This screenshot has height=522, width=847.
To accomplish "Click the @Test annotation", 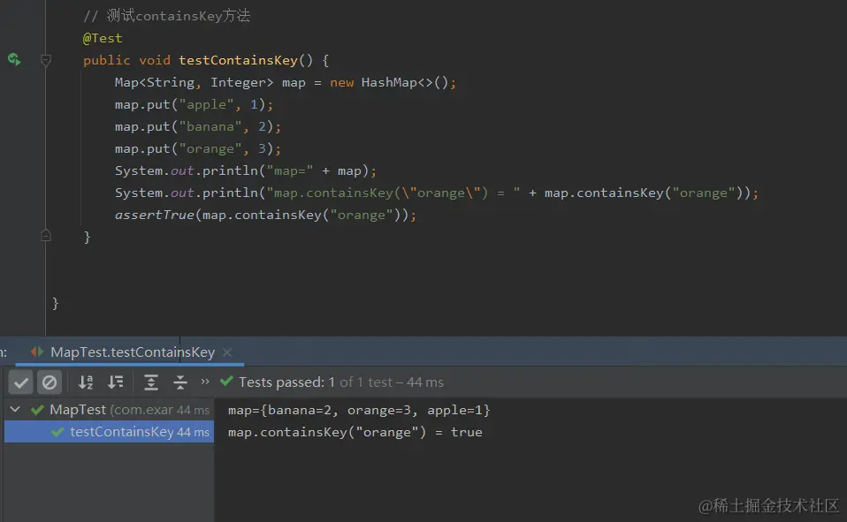I will (102, 38).
